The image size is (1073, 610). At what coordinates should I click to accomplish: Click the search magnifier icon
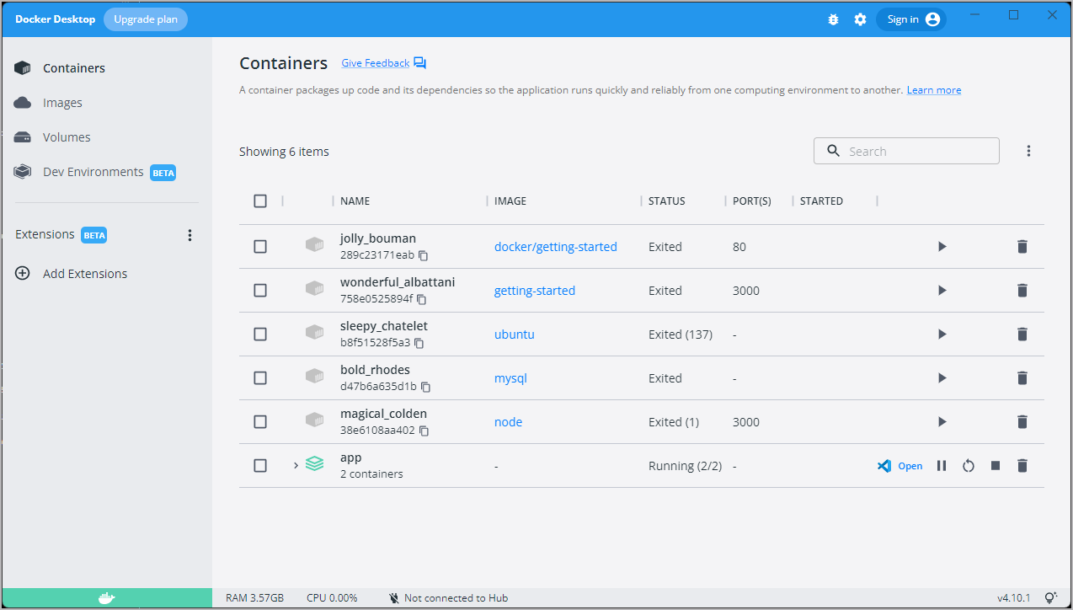(x=834, y=151)
